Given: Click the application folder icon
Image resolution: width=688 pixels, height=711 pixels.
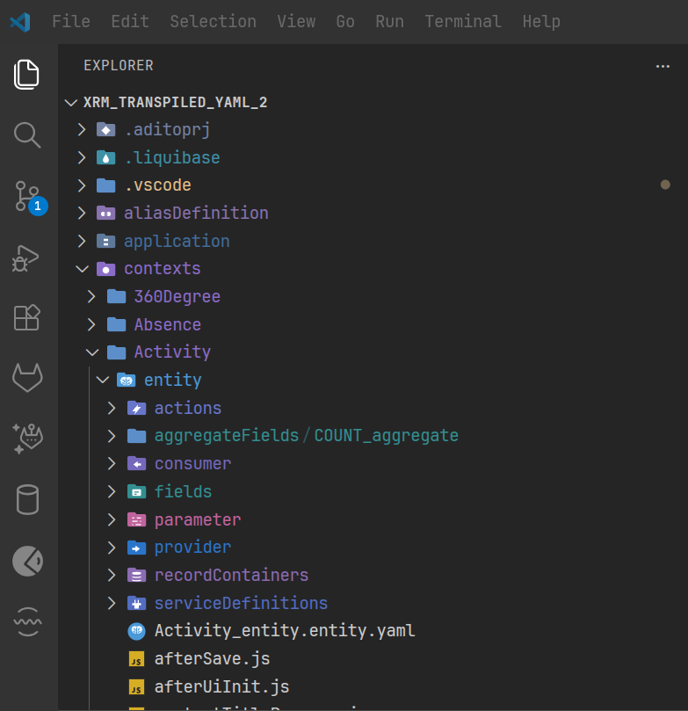Looking at the screenshot, I should (106, 241).
